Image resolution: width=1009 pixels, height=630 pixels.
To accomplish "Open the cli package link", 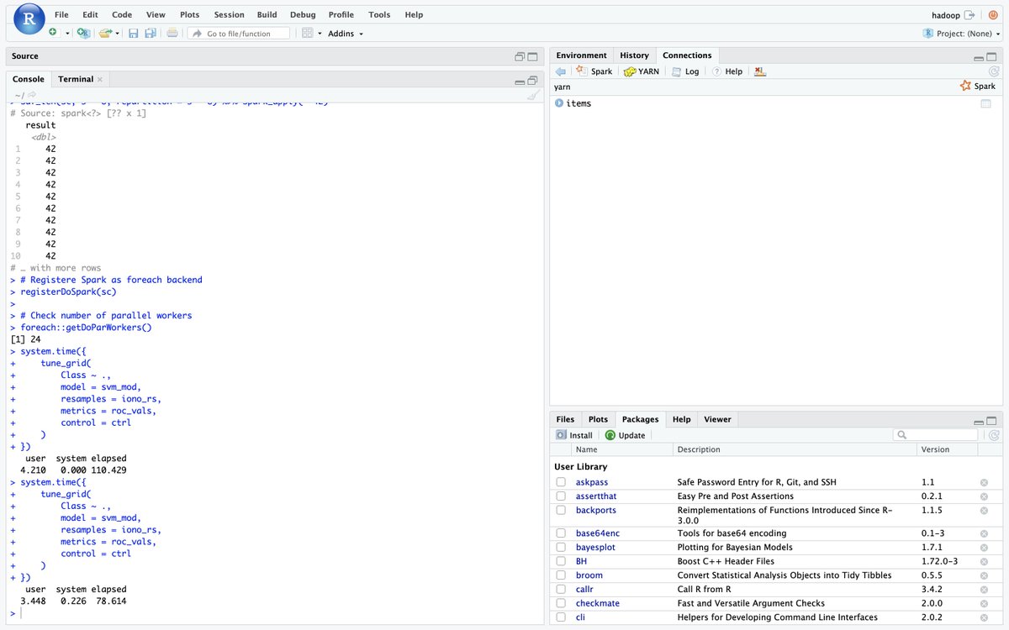I will (580, 617).
